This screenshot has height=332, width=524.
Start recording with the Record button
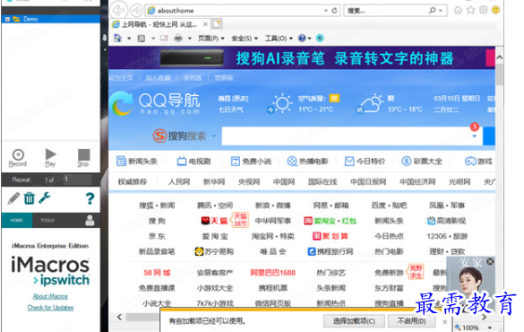tap(18, 158)
